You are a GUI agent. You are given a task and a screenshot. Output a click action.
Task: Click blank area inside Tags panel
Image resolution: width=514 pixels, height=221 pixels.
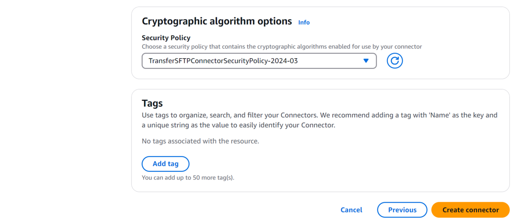coord(364,162)
